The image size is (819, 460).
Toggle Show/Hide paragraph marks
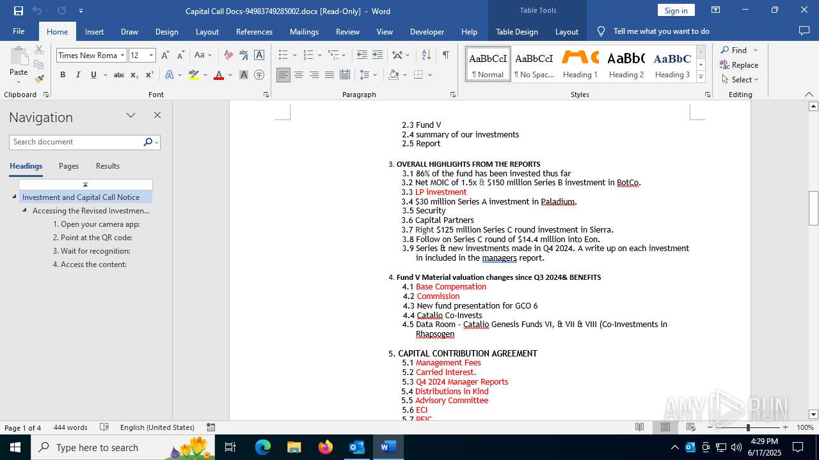(x=445, y=56)
